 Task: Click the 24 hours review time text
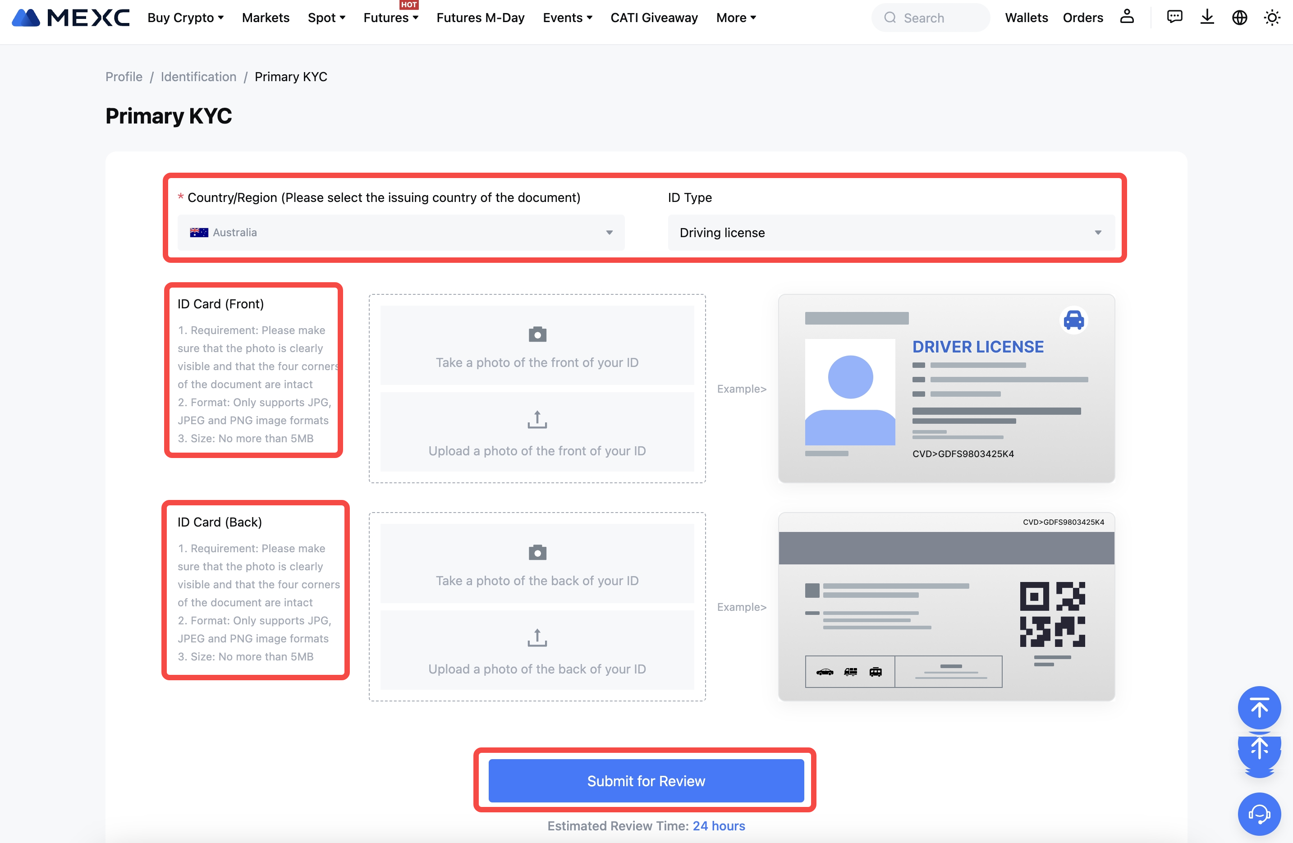(x=719, y=825)
